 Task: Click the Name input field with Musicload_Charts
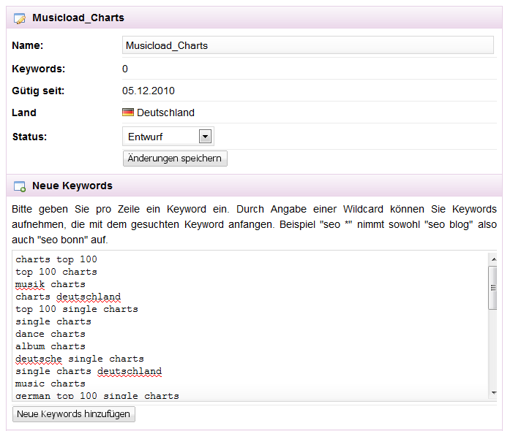[x=308, y=45]
